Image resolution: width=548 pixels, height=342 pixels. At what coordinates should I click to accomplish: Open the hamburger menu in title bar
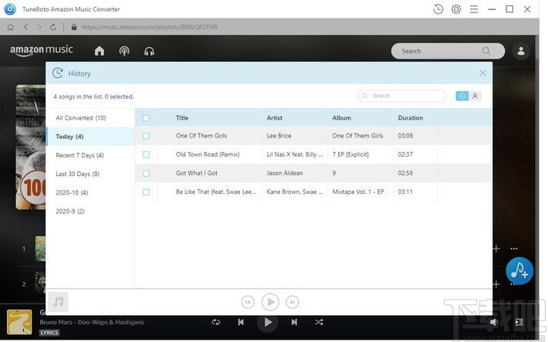tap(474, 9)
